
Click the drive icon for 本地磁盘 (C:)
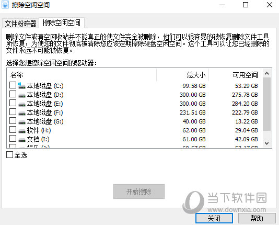(22, 86)
